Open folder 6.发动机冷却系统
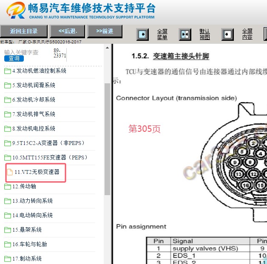The height and width of the screenshot is (264, 267). 34,99
